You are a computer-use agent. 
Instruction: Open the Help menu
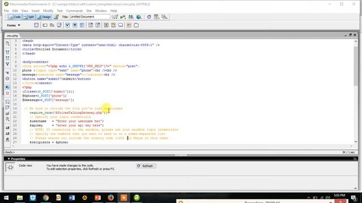[x=114, y=11]
